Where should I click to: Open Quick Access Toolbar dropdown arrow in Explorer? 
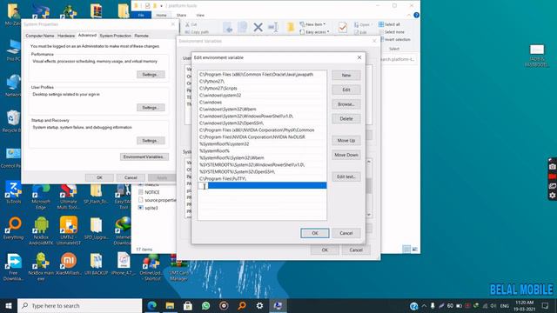(162, 6)
